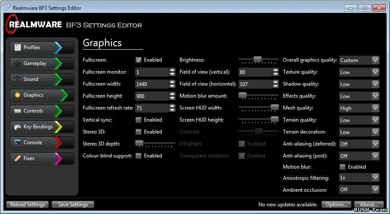
Task: Click the Fullscreen monitor value field
Action: [x=152, y=72]
